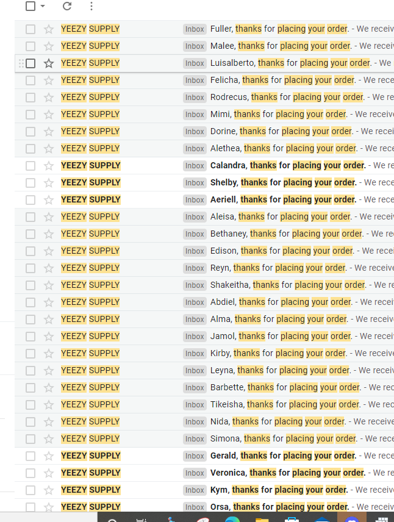Click Inbox label on Simona email
The image size is (394, 522).
195,439
